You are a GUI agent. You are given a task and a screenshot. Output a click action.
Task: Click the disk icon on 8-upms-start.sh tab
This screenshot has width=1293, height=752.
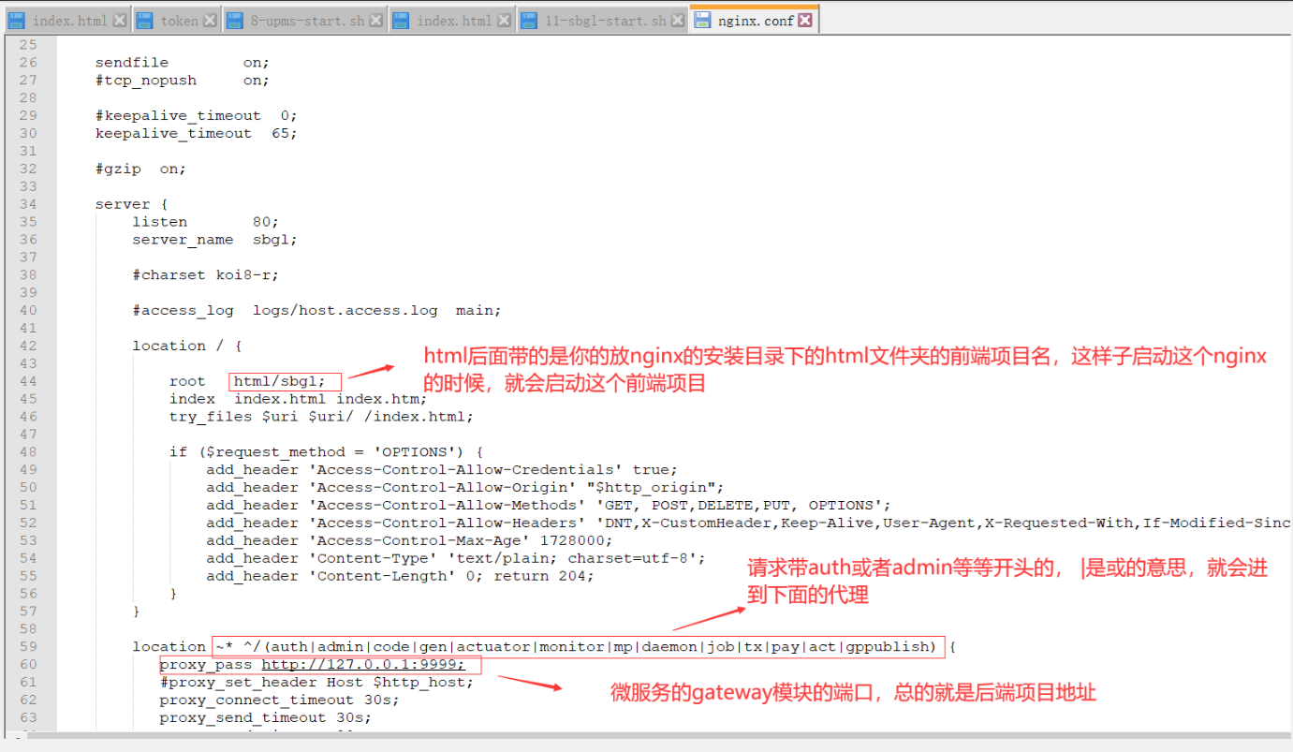click(235, 21)
